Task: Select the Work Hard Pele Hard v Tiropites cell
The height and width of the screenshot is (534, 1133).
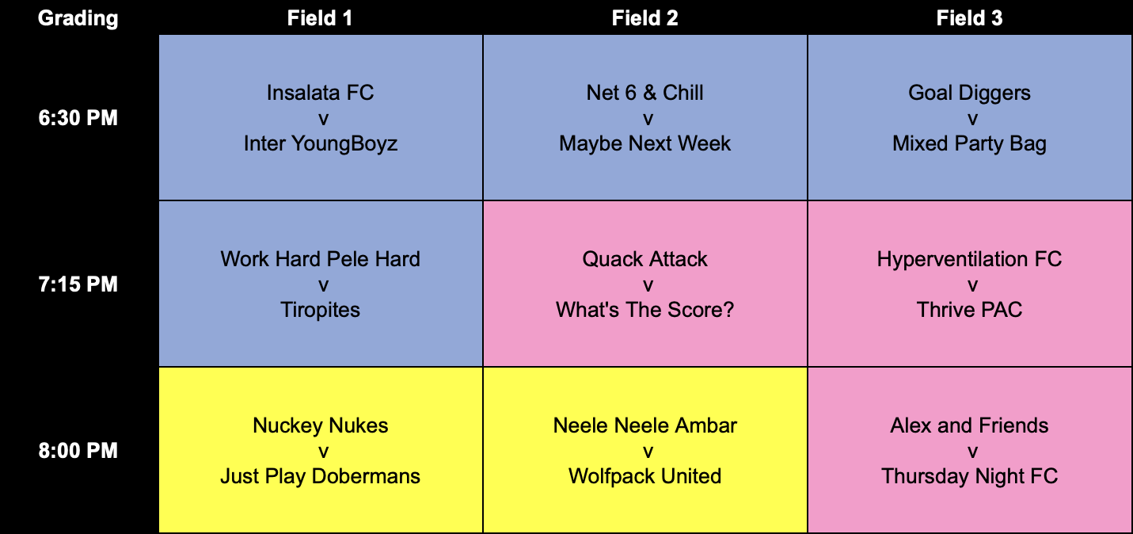Action: pyautogui.click(x=321, y=284)
